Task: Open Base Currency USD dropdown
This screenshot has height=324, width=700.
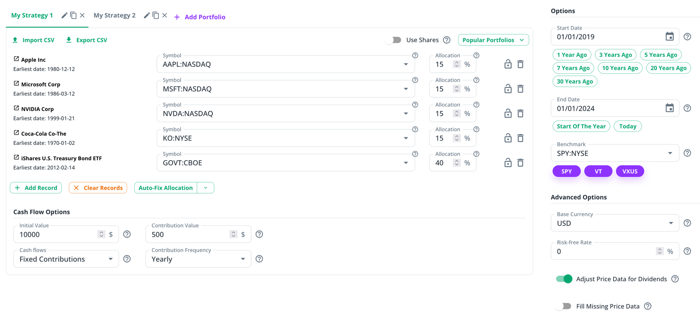Action: tap(615, 223)
